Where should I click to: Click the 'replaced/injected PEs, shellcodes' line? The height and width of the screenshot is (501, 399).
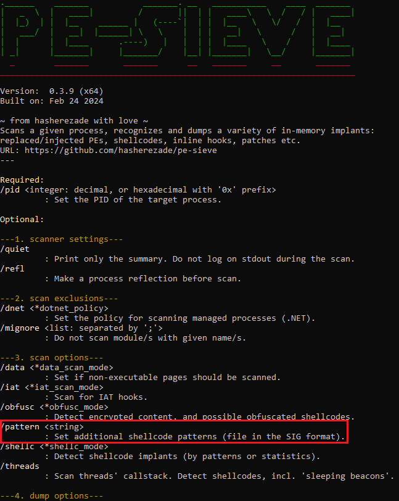click(x=150, y=141)
